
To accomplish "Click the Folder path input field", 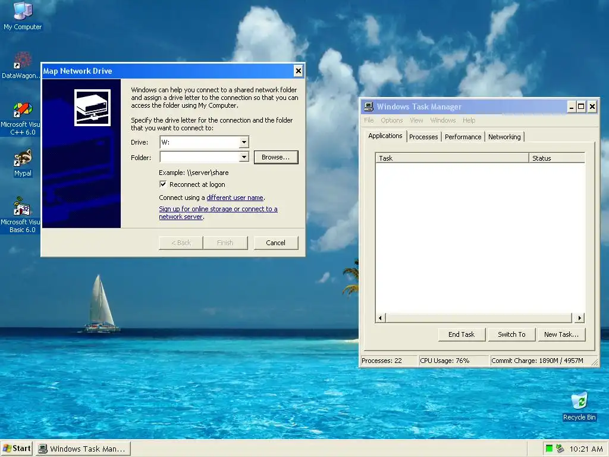I will point(200,157).
